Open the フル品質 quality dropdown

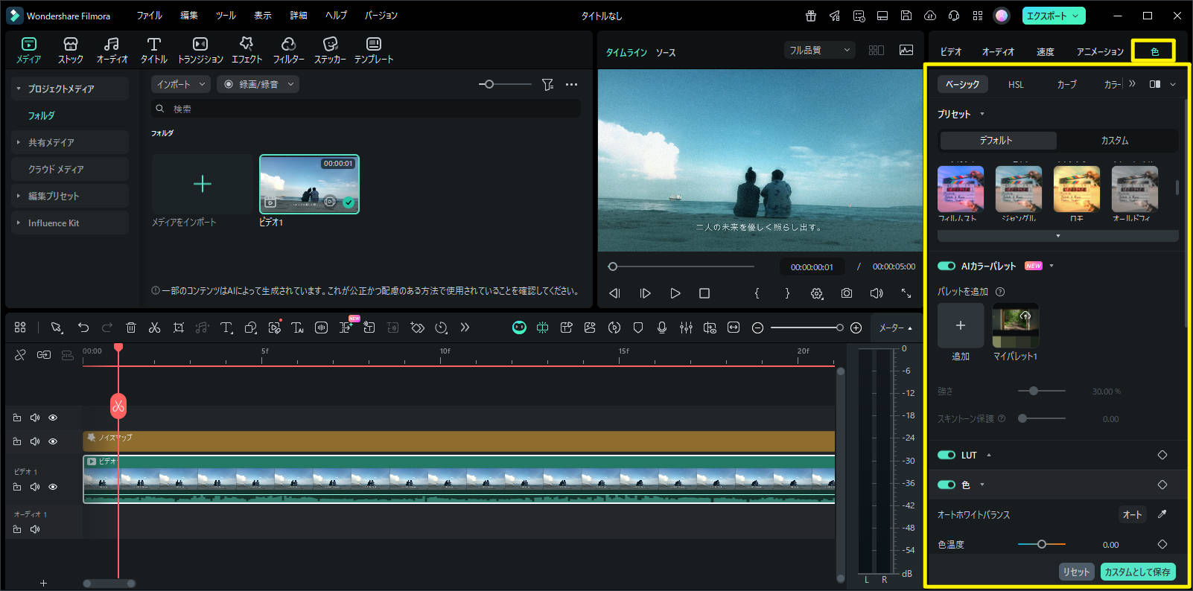coord(819,50)
